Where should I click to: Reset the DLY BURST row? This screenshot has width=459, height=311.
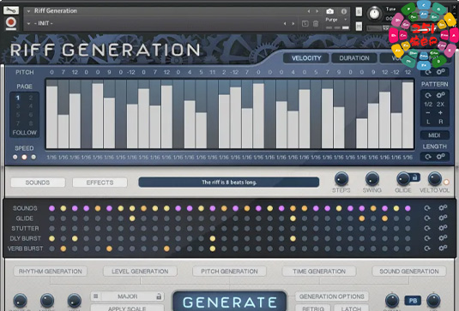click(427, 238)
